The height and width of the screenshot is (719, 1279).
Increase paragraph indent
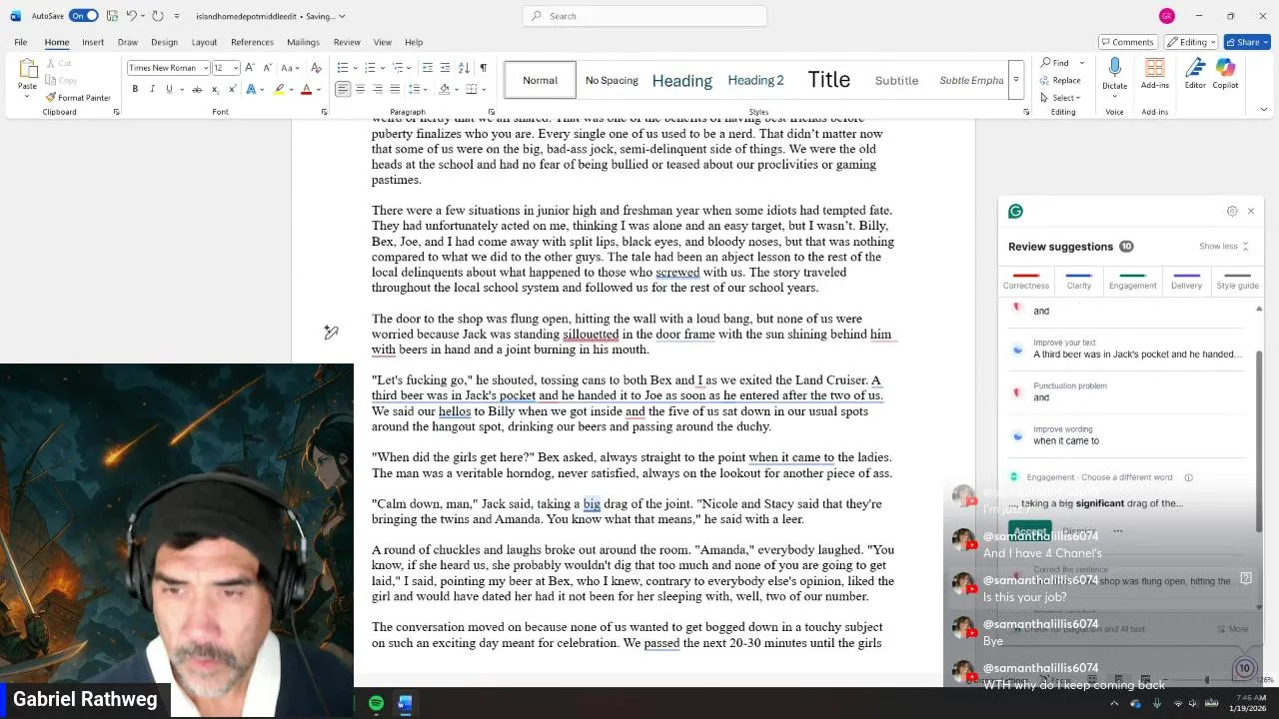[445, 68]
